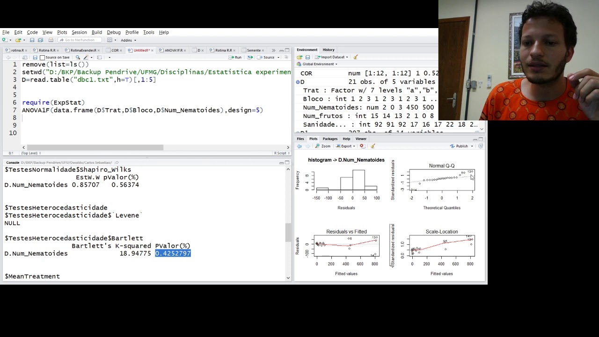Open Source options dropdown arrow
The height and width of the screenshot is (337, 599).
[x=278, y=57]
